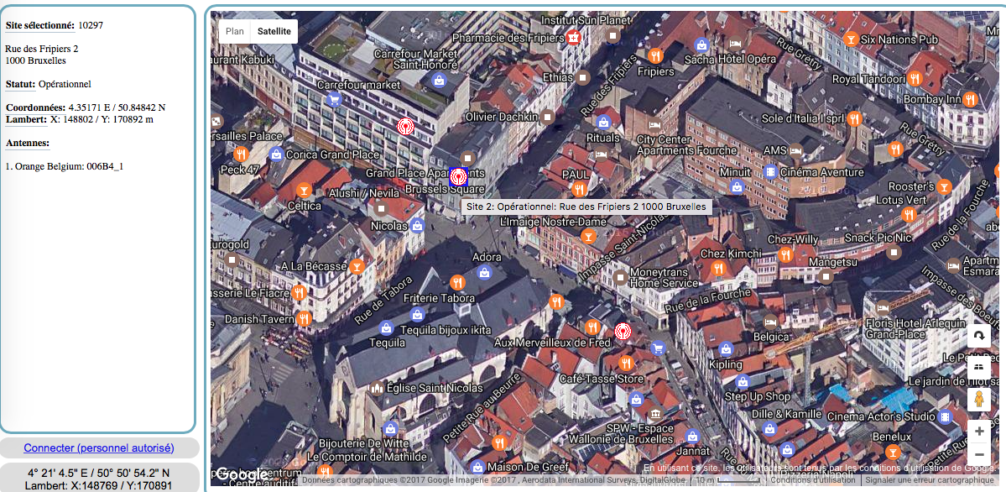This screenshot has height=492, width=1006.
Task: Select the antenna marker on the Carrefour market building
Action: click(405, 127)
